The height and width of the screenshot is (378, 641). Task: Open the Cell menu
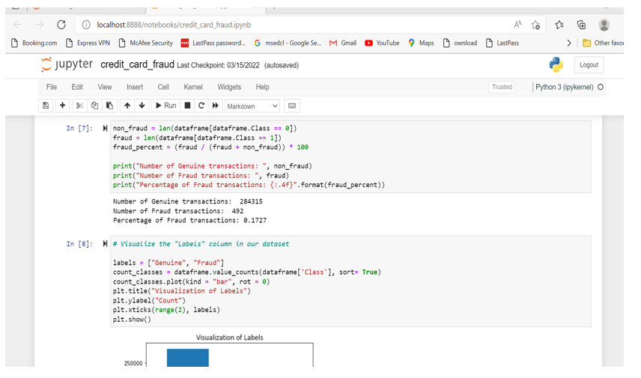[163, 87]
